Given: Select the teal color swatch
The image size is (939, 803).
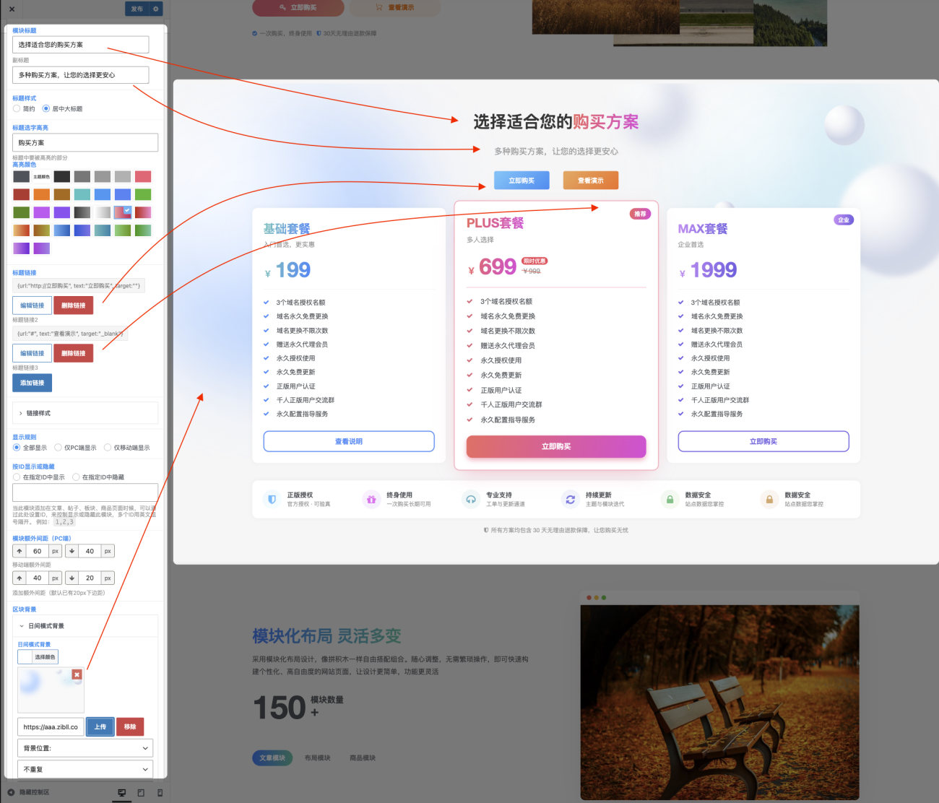Looking at the screenshot, I should click(82, 194).
